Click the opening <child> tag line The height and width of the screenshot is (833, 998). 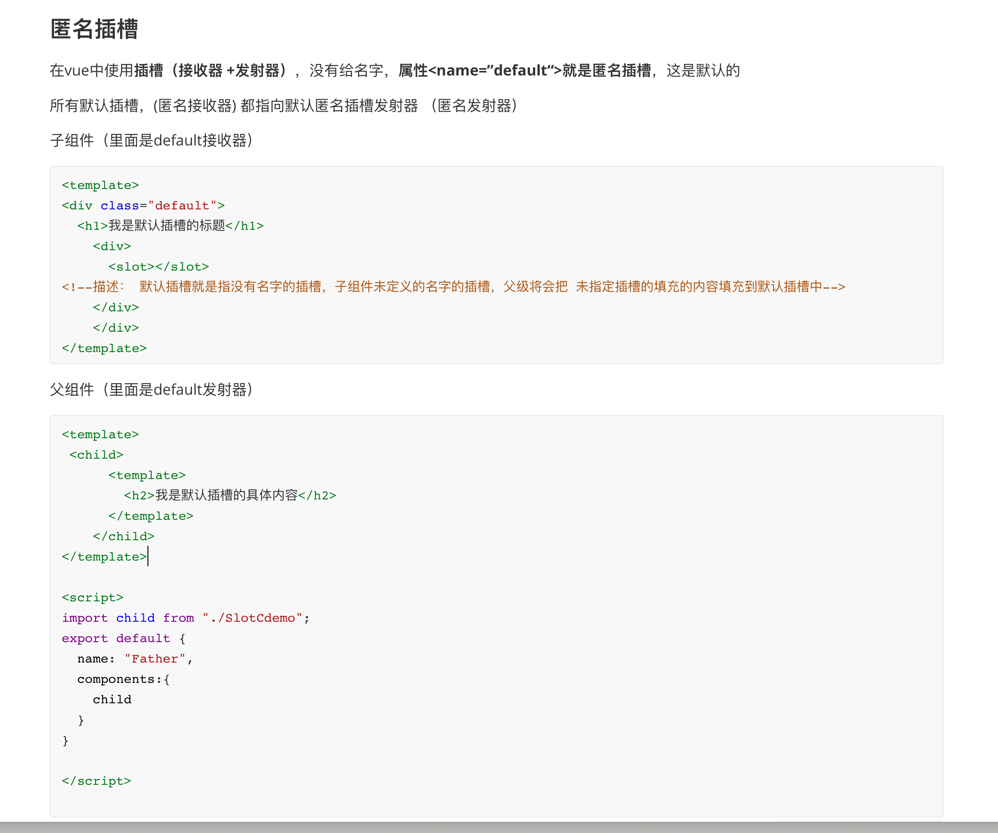(96, 454)
